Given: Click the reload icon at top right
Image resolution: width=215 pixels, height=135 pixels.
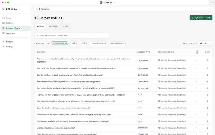Looking at the screenshot, I should [211, 2].
